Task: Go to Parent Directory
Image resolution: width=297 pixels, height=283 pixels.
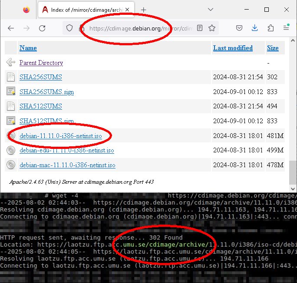Action: click(x=41, y=63)
